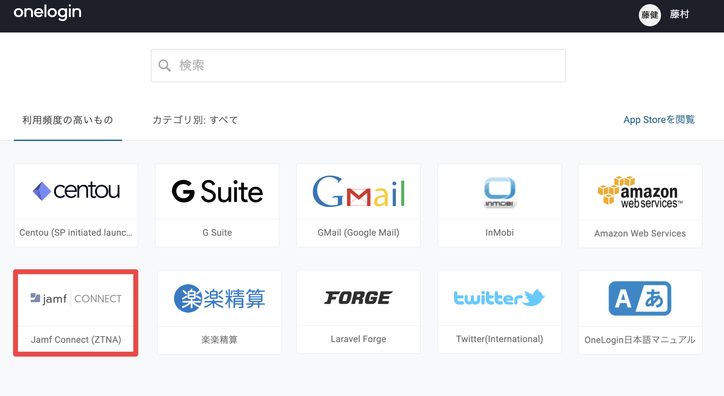Click the InMobi caption text

click(x=500, y=233)
